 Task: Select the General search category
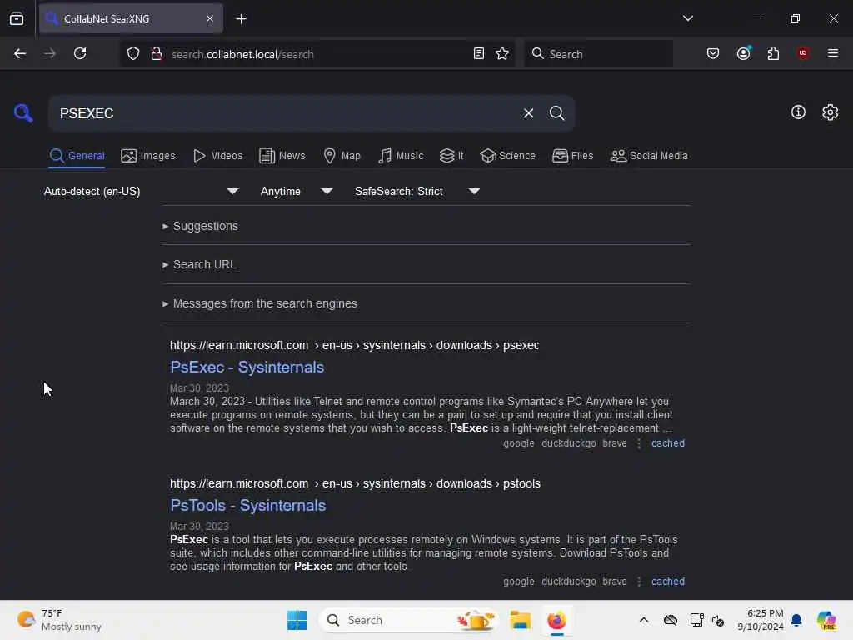(77, 156)
